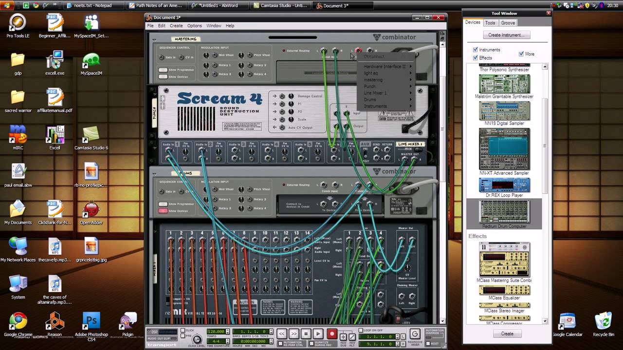Click the transport Play button
Screen dimensions: 623x350
(318, 333)
